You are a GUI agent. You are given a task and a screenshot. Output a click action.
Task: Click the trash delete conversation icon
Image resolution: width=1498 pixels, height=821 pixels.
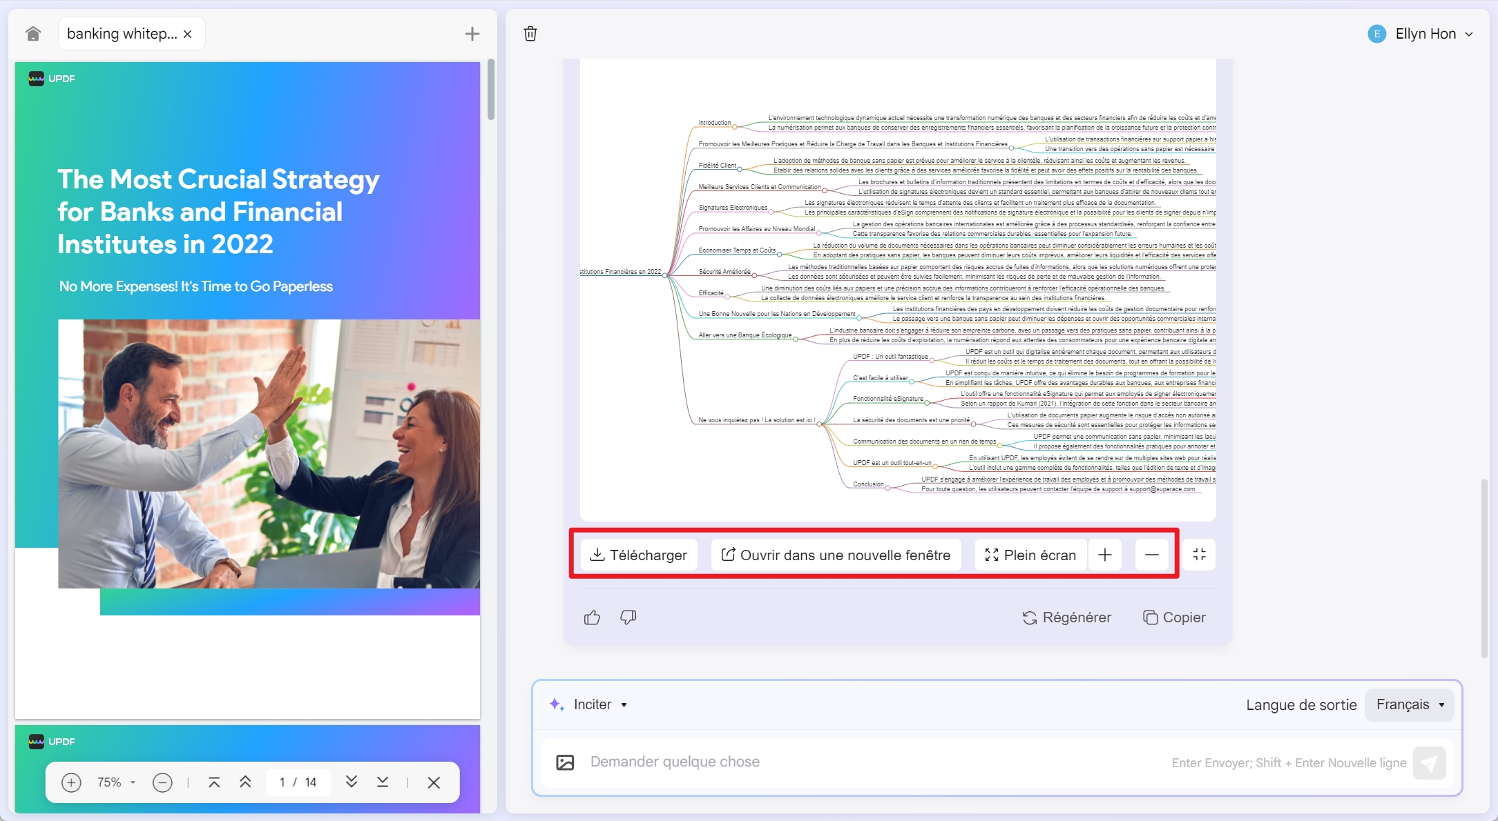tap(530, 34)
